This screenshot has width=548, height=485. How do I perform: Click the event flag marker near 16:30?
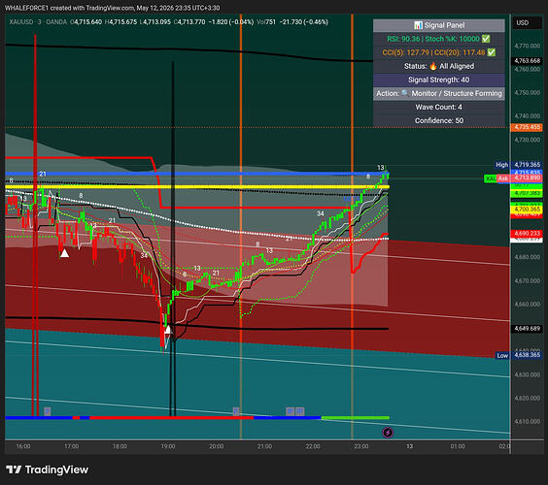click(48, 411)
